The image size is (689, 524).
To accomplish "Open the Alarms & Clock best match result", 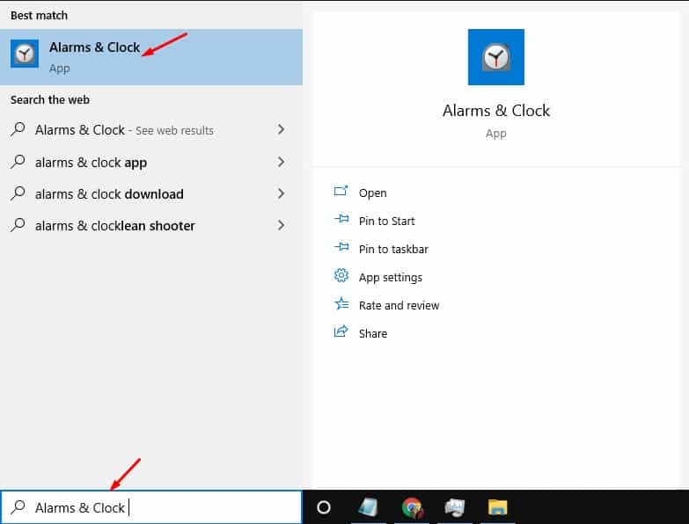I will tap(151, 57).
